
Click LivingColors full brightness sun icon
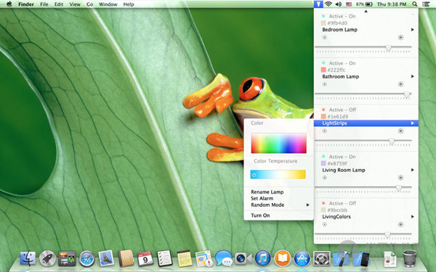point(400,224)
